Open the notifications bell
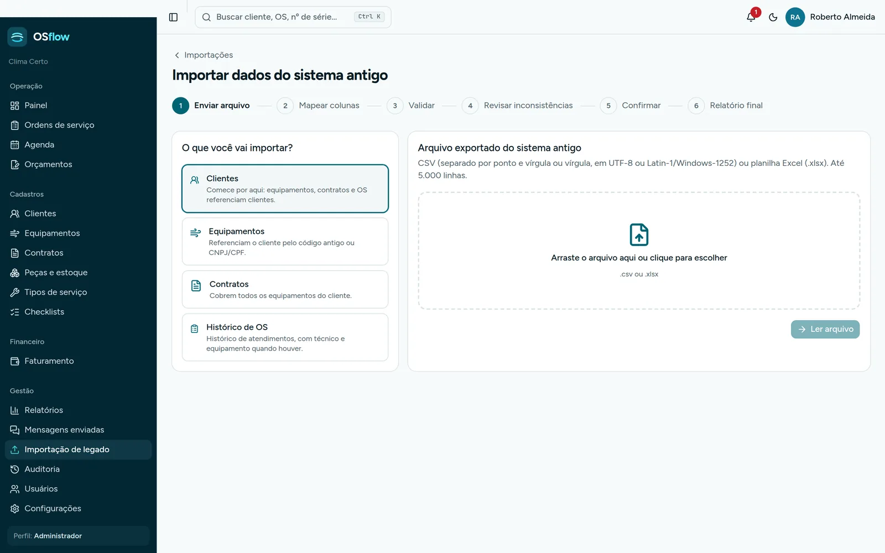 click(751, 17)
